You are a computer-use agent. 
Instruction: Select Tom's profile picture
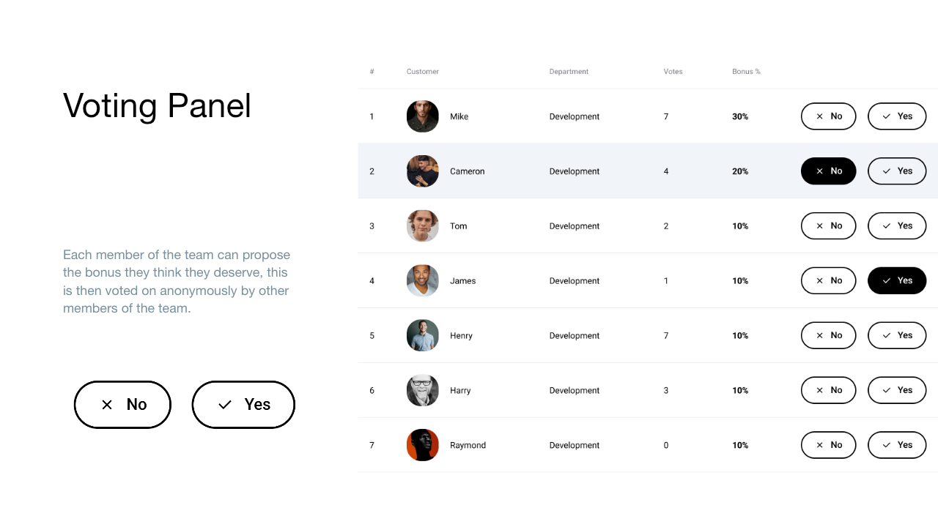coord(423,226)
